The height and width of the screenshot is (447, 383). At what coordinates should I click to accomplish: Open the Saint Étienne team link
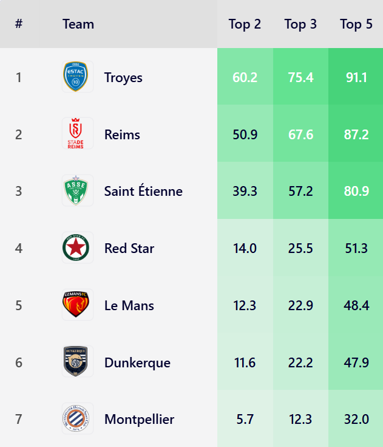[x=143, y=191]
